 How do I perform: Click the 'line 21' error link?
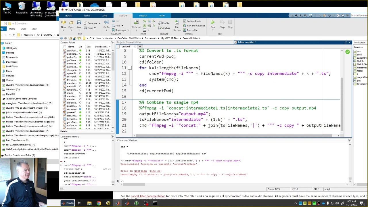click(155, 171)
